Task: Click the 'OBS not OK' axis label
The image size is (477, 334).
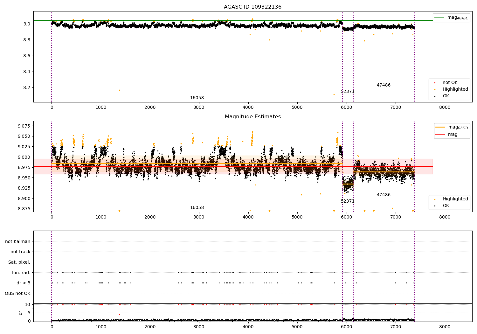Action: (18, 293)
